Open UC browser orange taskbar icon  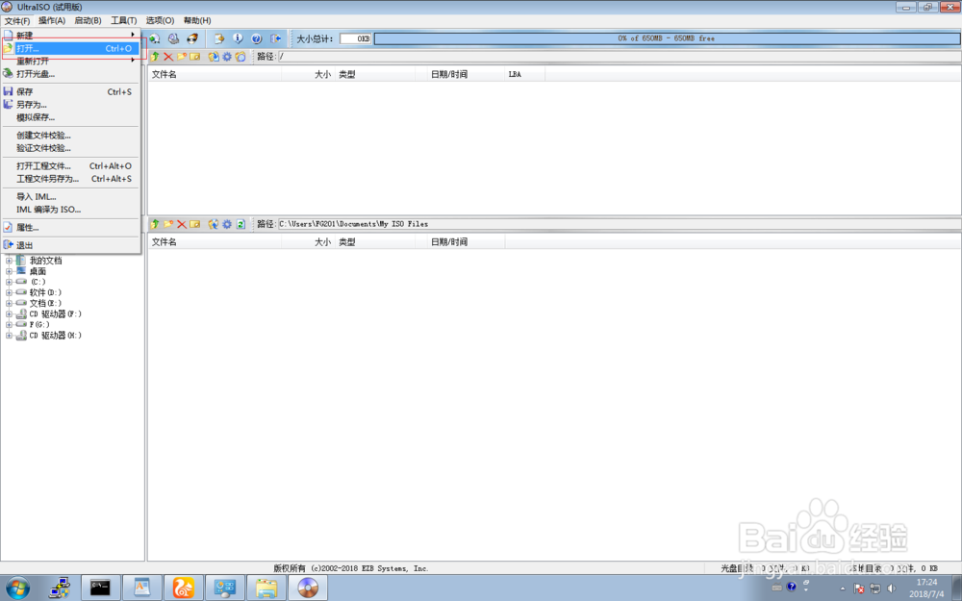tap(184, 588)
